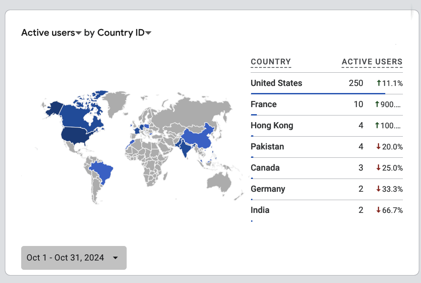Click Brazil on the world map

[x=104, y=171]
